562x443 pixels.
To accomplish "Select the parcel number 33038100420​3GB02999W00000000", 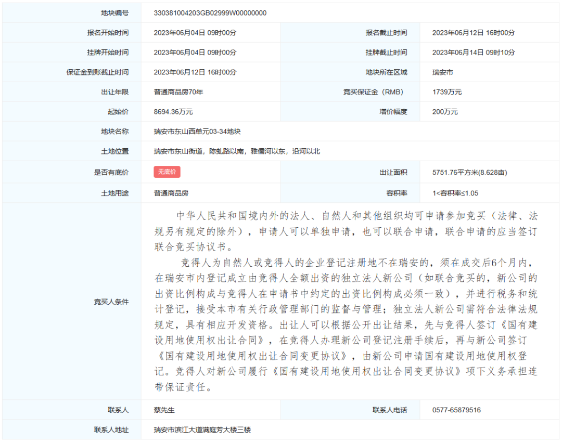I will coord(210,12).
